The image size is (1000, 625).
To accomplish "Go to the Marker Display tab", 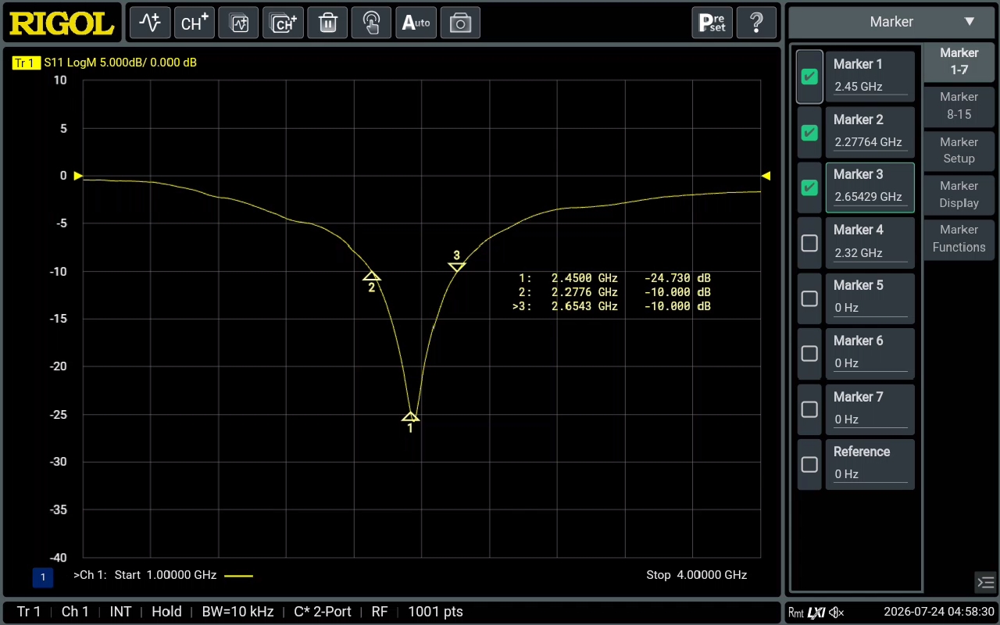I will coord(959,194).
